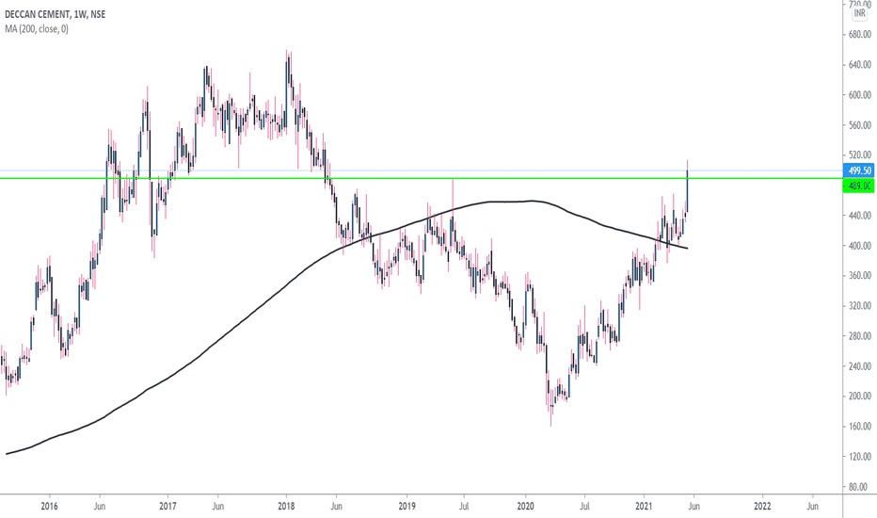
Task: Click the 2019 time axis label
Action: coord(407,507)
